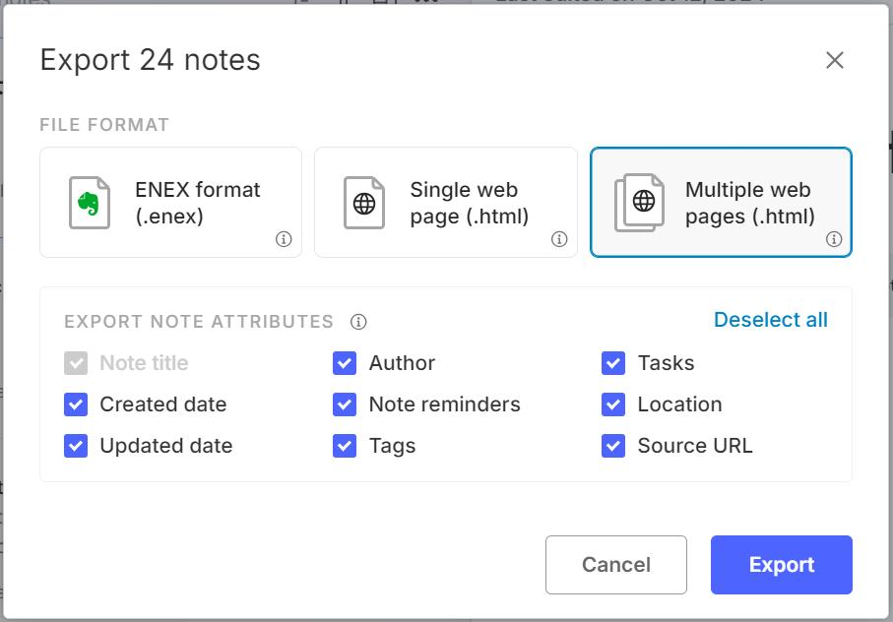Toggle the Tags checkbox

(x=345, y=446)
